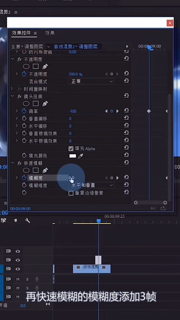180x320 pixels.
Task: Toggle animation stopwatch for 垂直偏移
Action: pyautogui.click(x=24, y=118)
